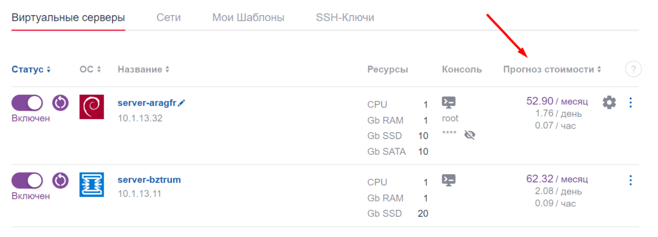Screen dimensions: 658x237
Task: Reveal the hidden root password
Action: (x=470, y=134)
